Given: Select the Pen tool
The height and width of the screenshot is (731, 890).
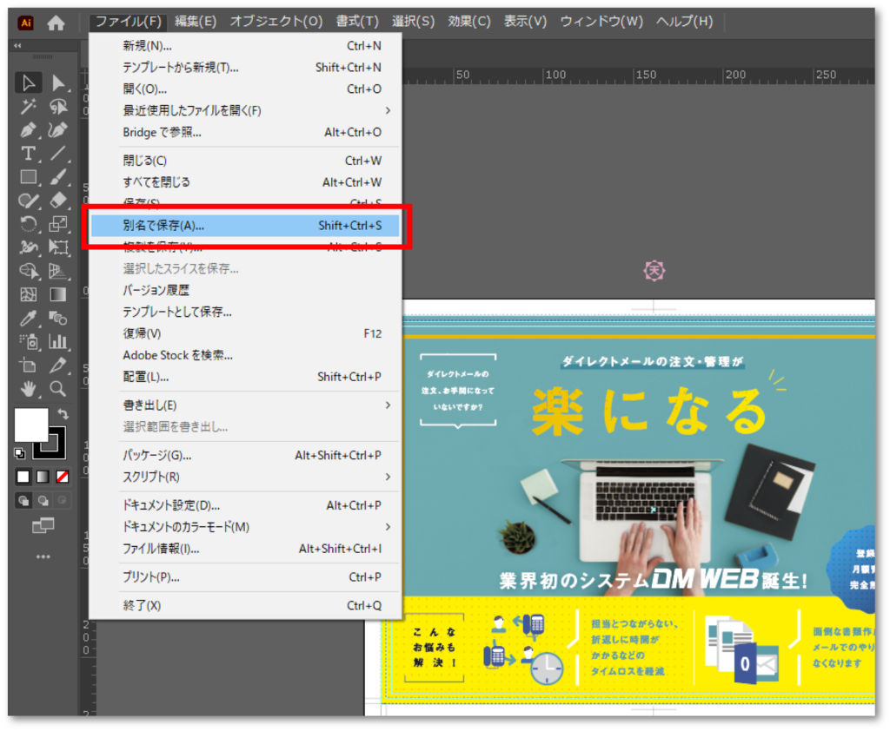Looking at the screenshot, I should tap(28, 130).
